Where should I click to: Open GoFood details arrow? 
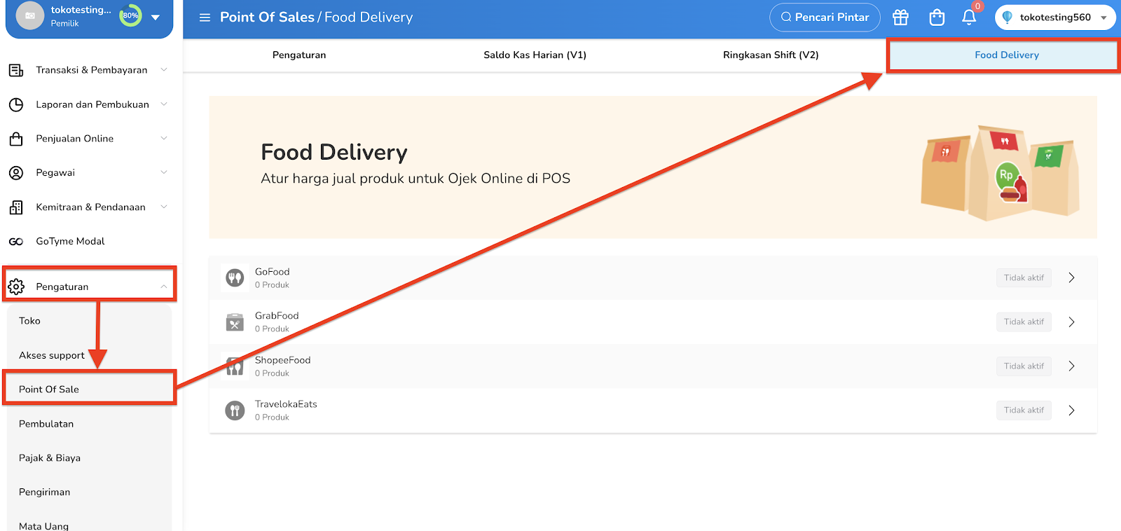[x=1071, y=278]
